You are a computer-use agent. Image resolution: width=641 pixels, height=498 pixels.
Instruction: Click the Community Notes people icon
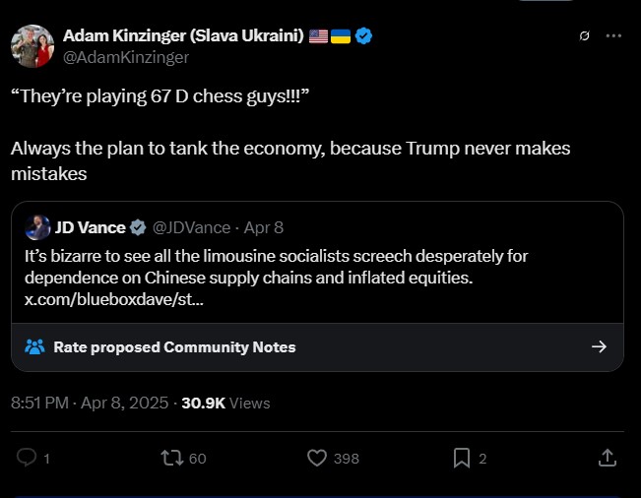pos(34,346)
